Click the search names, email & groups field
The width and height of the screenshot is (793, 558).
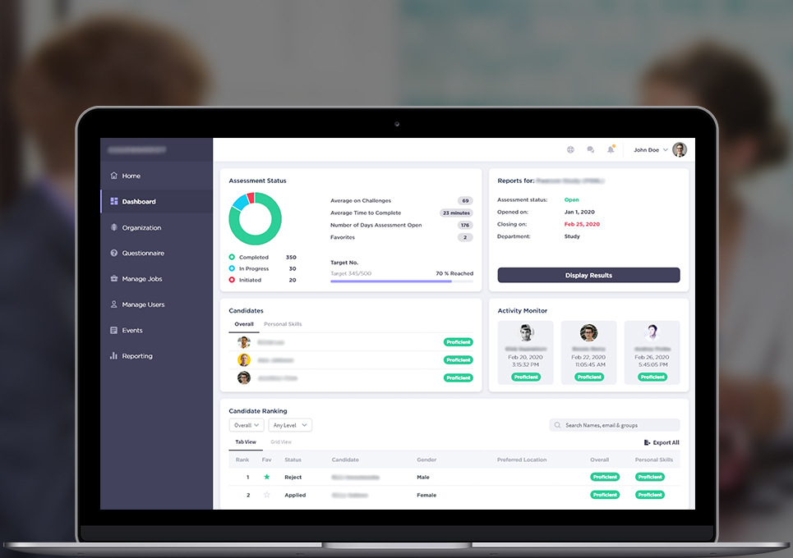pos(615,425)
